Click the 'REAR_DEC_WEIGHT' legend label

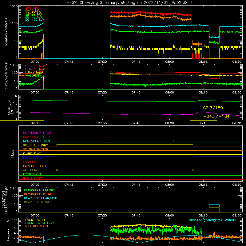pyautogui.click(x=38, y=202)
